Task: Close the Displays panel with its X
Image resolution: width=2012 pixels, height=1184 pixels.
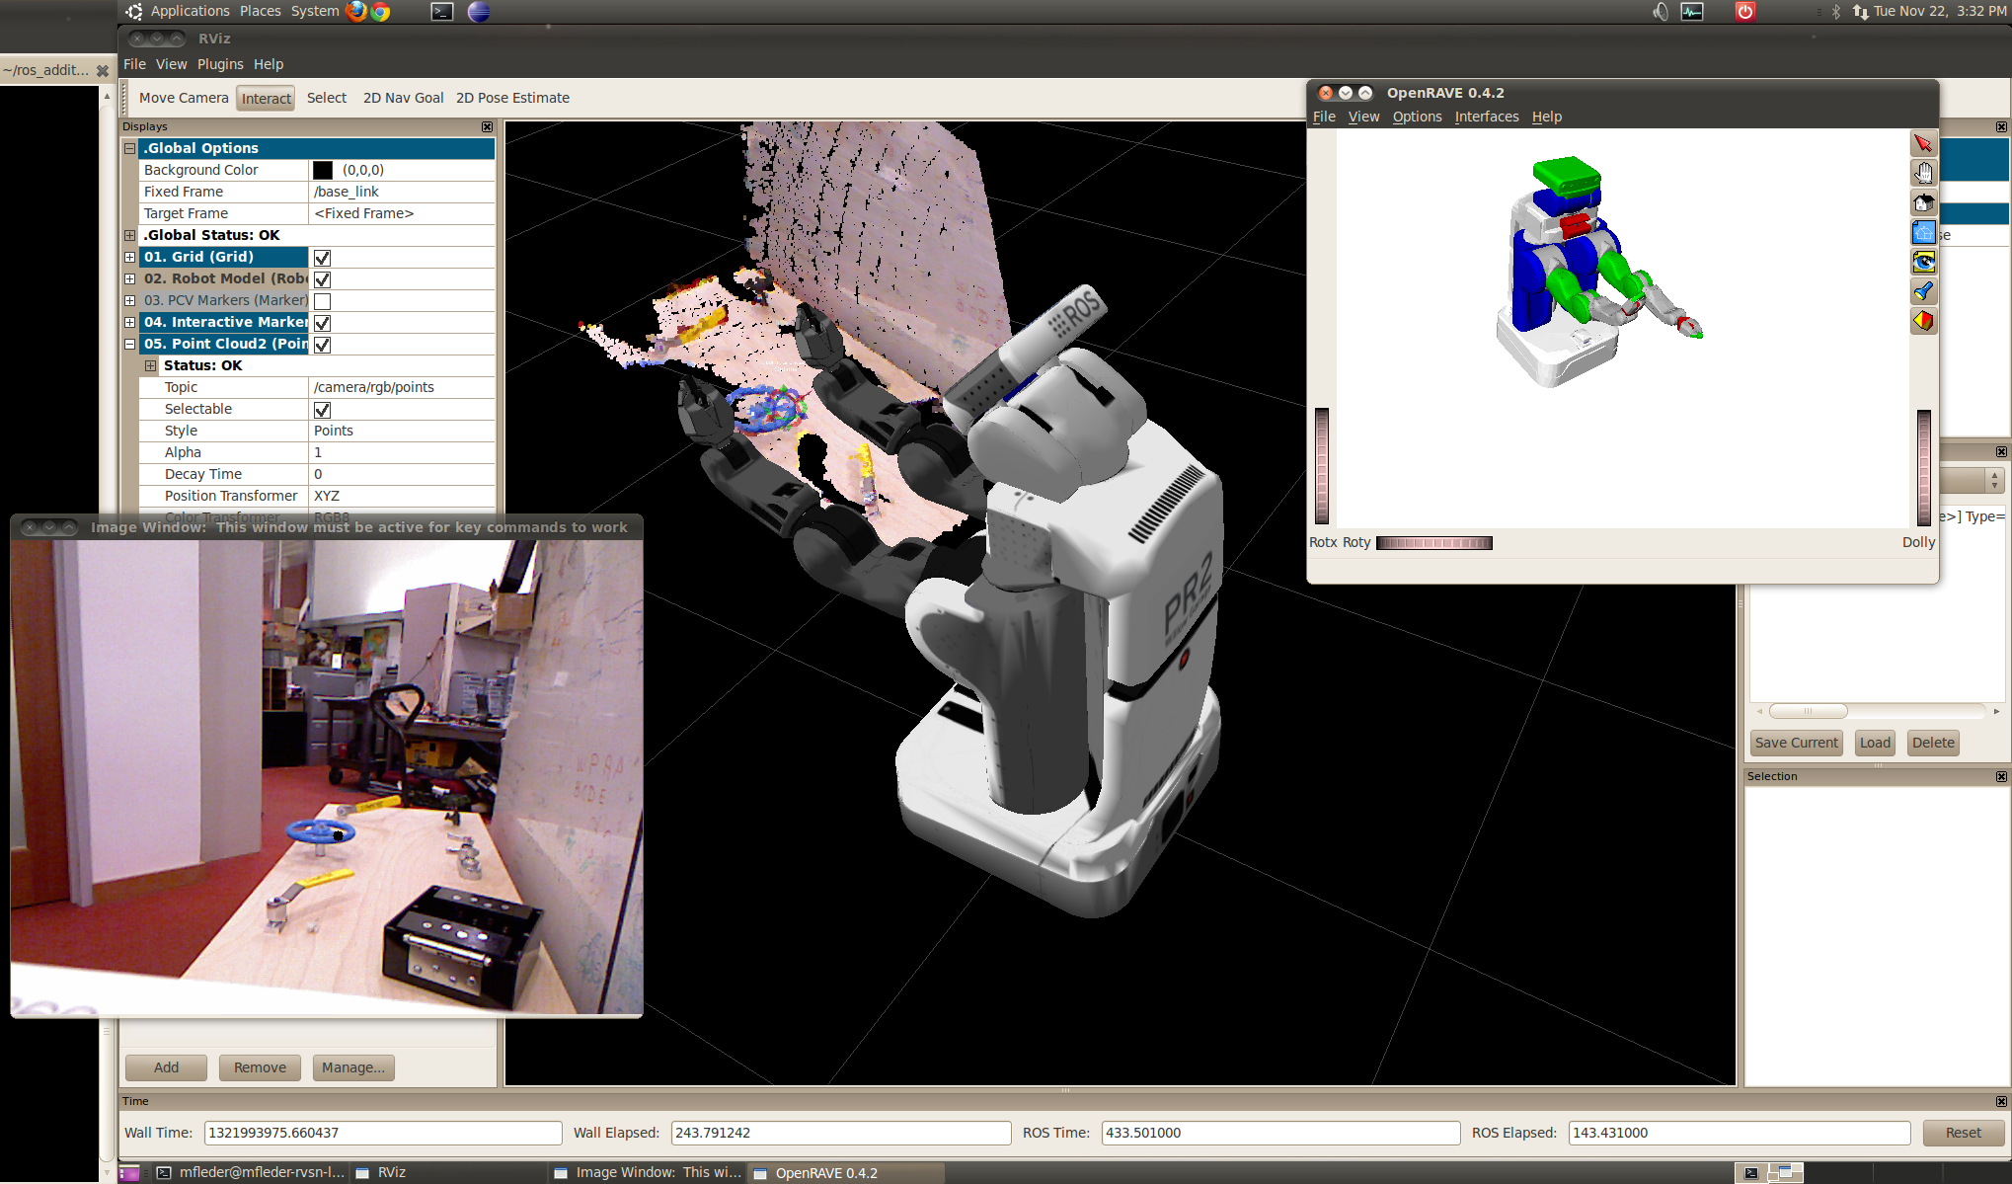Action: (x=487, y=126)
